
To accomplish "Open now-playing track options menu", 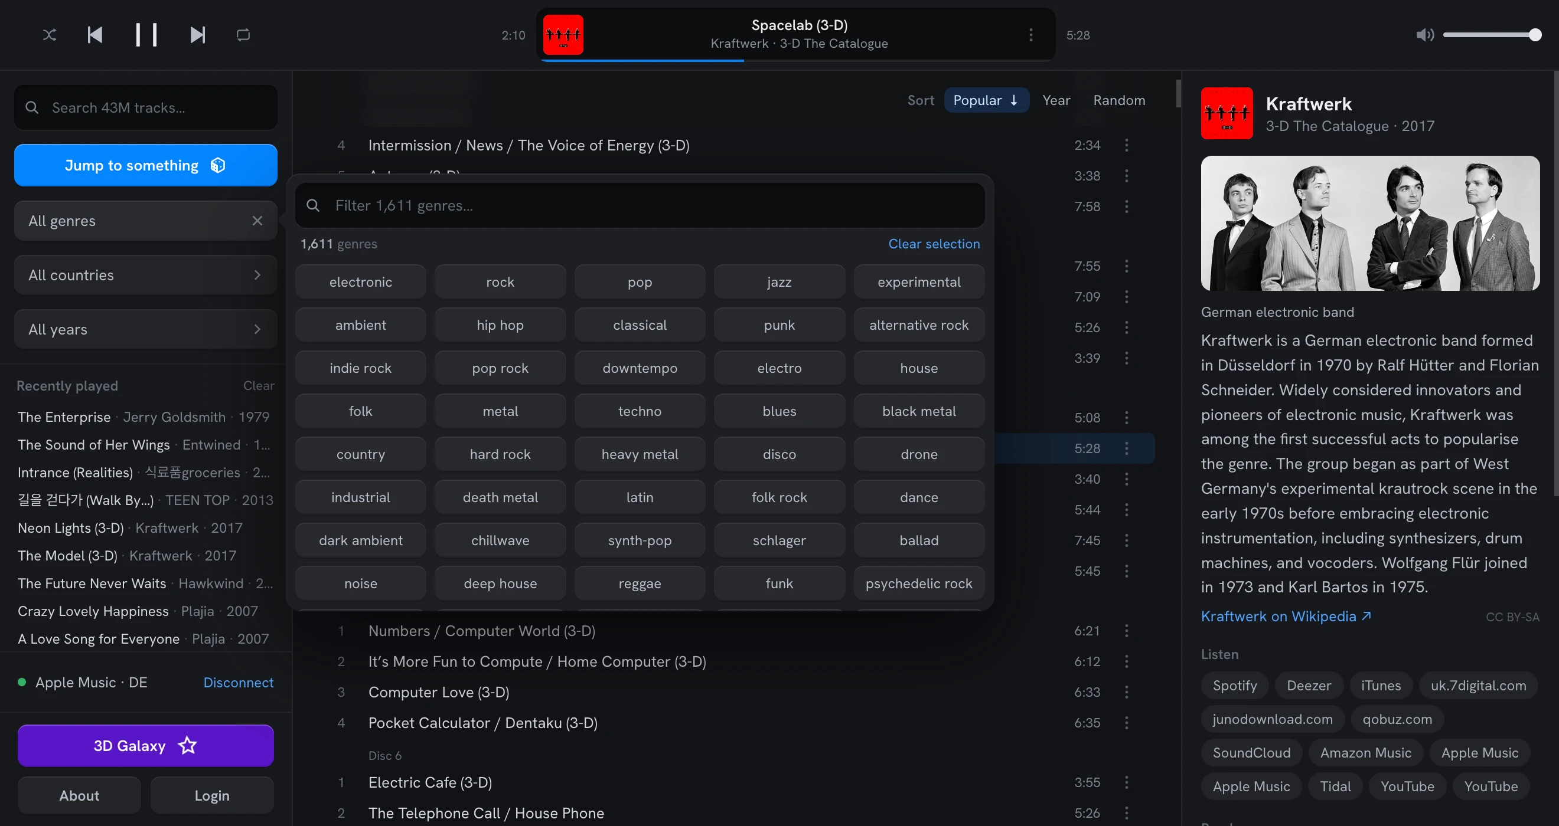I will 1030,35.
